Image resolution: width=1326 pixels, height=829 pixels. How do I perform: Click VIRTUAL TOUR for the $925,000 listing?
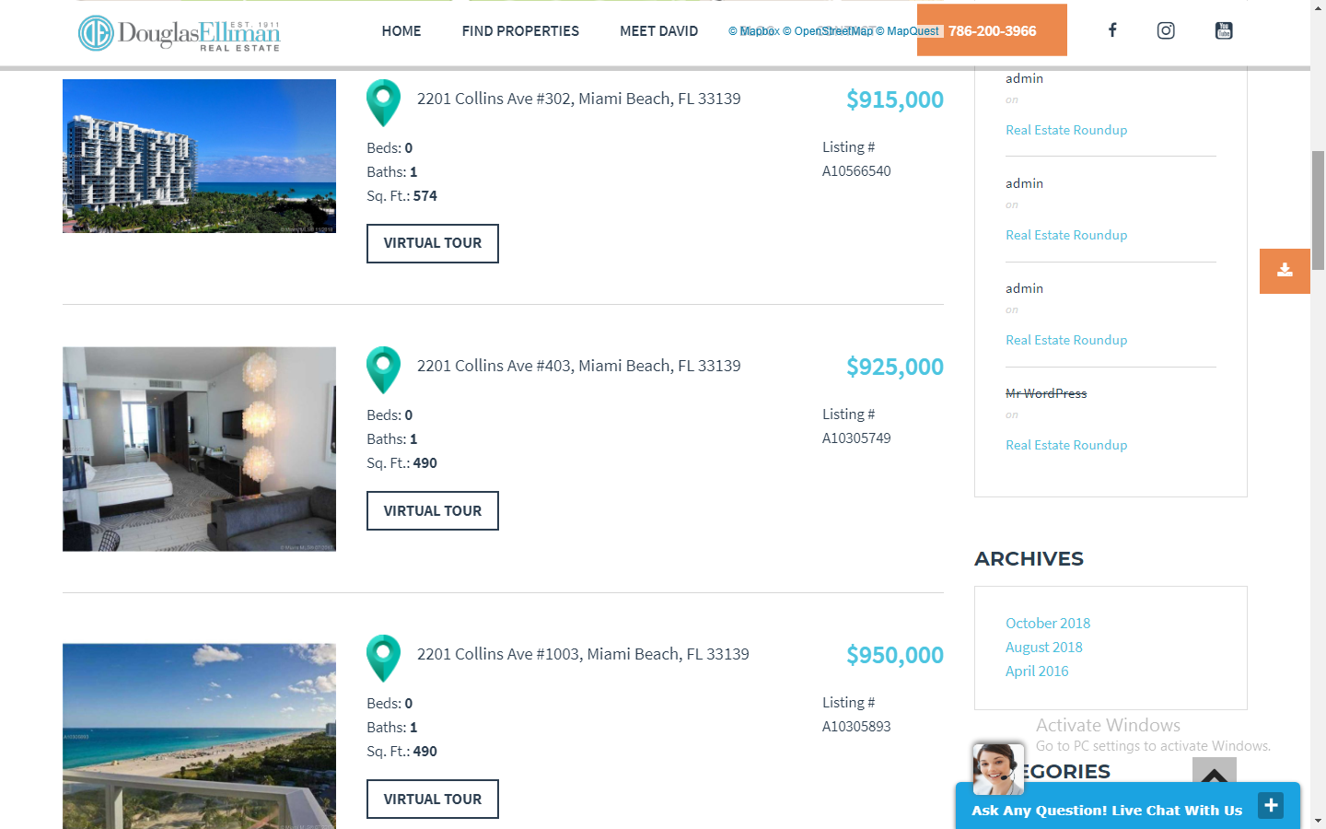click(x=433, y=511)
